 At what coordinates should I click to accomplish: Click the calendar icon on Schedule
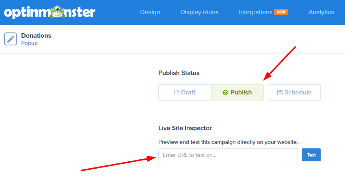coord(280,92)
